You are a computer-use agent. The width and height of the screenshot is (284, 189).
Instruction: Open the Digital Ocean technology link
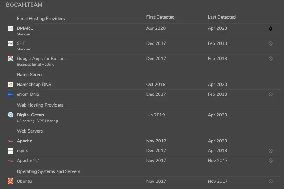(x=30, y=115)
